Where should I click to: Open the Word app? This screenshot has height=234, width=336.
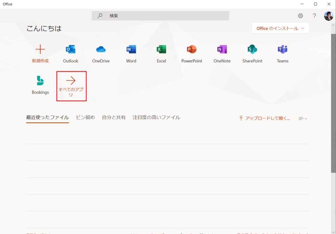pos(131,50)
